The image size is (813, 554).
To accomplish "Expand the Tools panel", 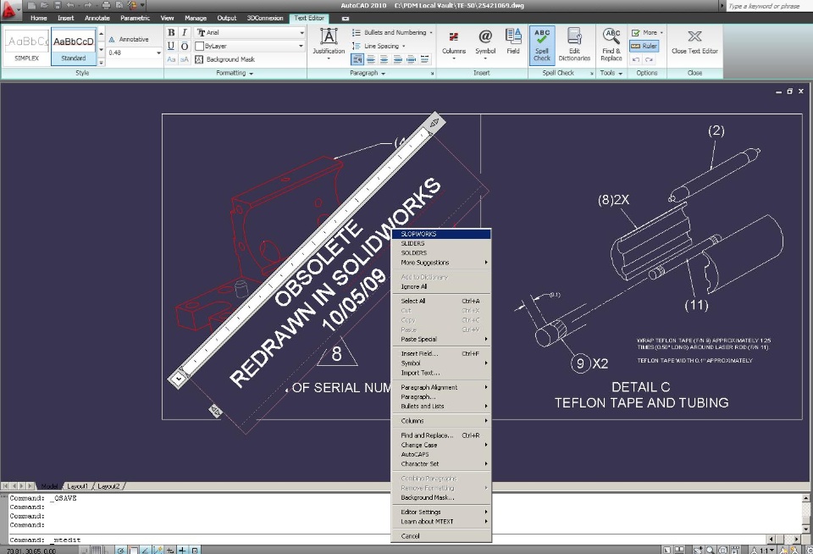I will click(611, 73).
